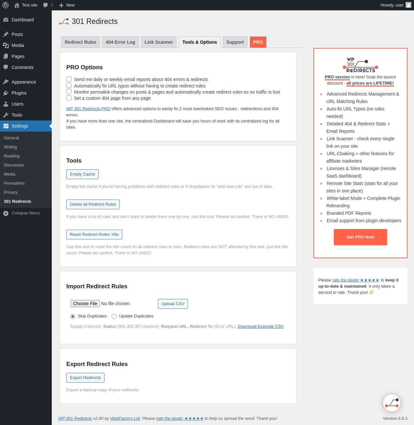The height and width of the screenshot is (425, 414).
Task: Open Dashboard gauge icon in sidebar
Action: pyautogui.click(x=6, y=20)
